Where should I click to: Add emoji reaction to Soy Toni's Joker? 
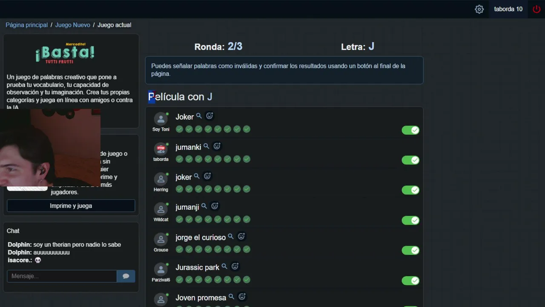point(209,116)
